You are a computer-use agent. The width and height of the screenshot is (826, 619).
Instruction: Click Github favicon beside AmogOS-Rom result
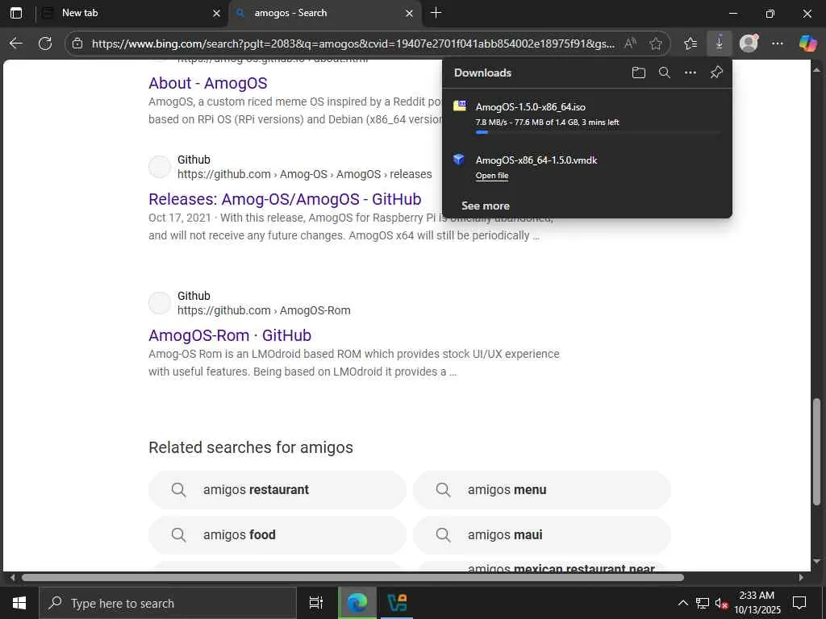pos(160,303)
